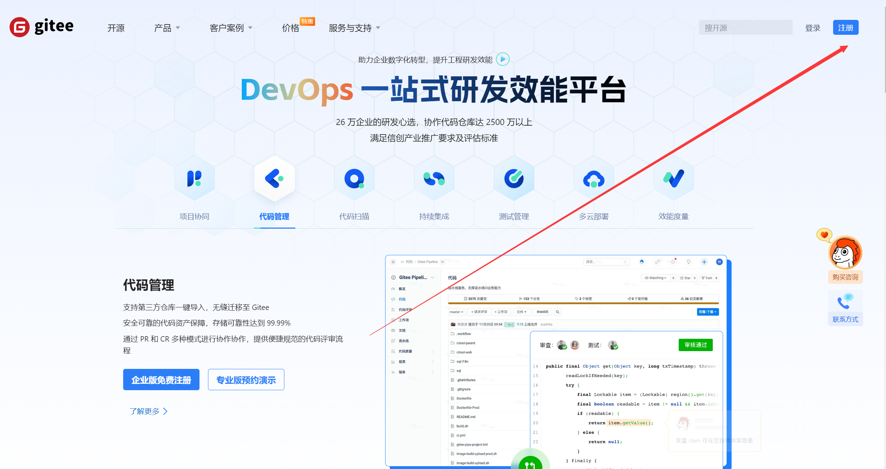Select the 项目协同 hexagon icon
This screenshot has width=886, height=469.
(x=194, y=179)
